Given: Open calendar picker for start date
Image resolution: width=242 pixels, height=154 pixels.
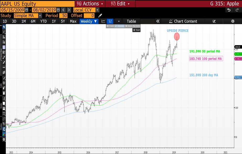Looking at the screenshot, I should 27,10.
